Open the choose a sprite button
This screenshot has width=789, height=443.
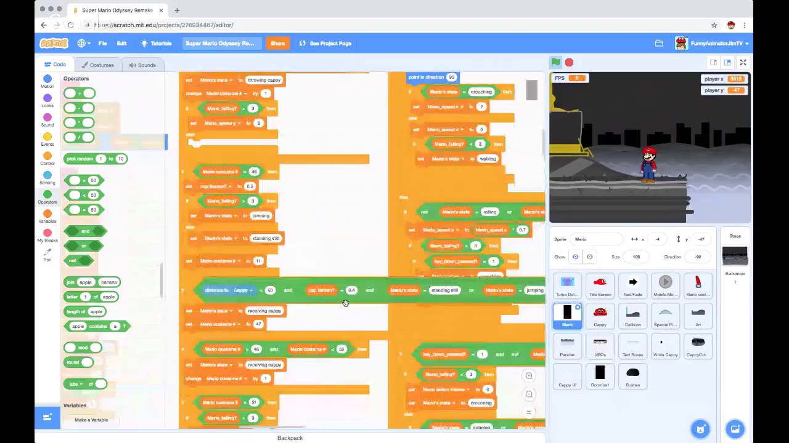(700, 429)
